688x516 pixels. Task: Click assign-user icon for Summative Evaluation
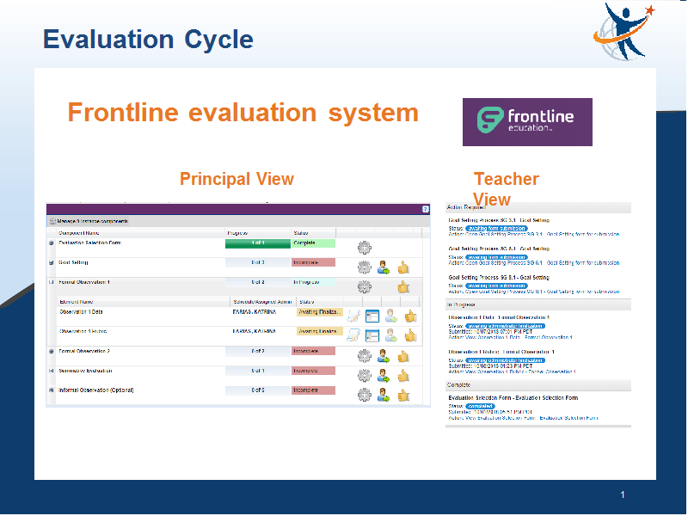[x=384, y=376]
